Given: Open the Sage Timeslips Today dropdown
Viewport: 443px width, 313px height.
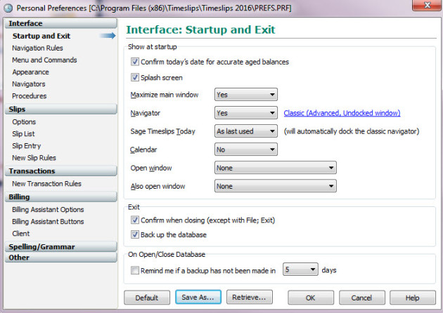Looking at the screenshot, I should 246,131.
